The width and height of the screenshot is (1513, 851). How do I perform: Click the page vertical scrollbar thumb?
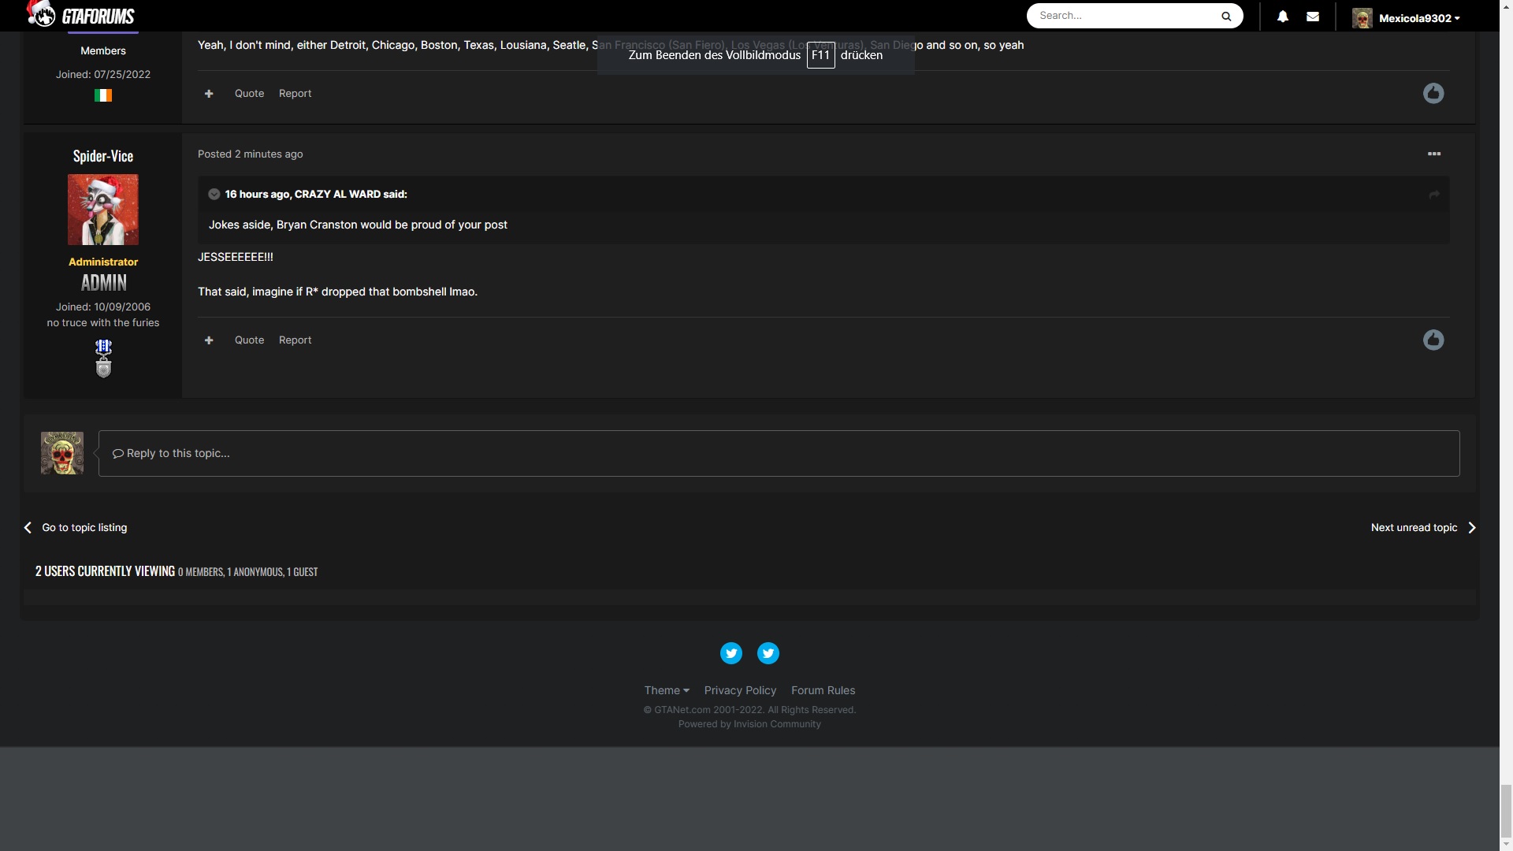click(1506, 810)
